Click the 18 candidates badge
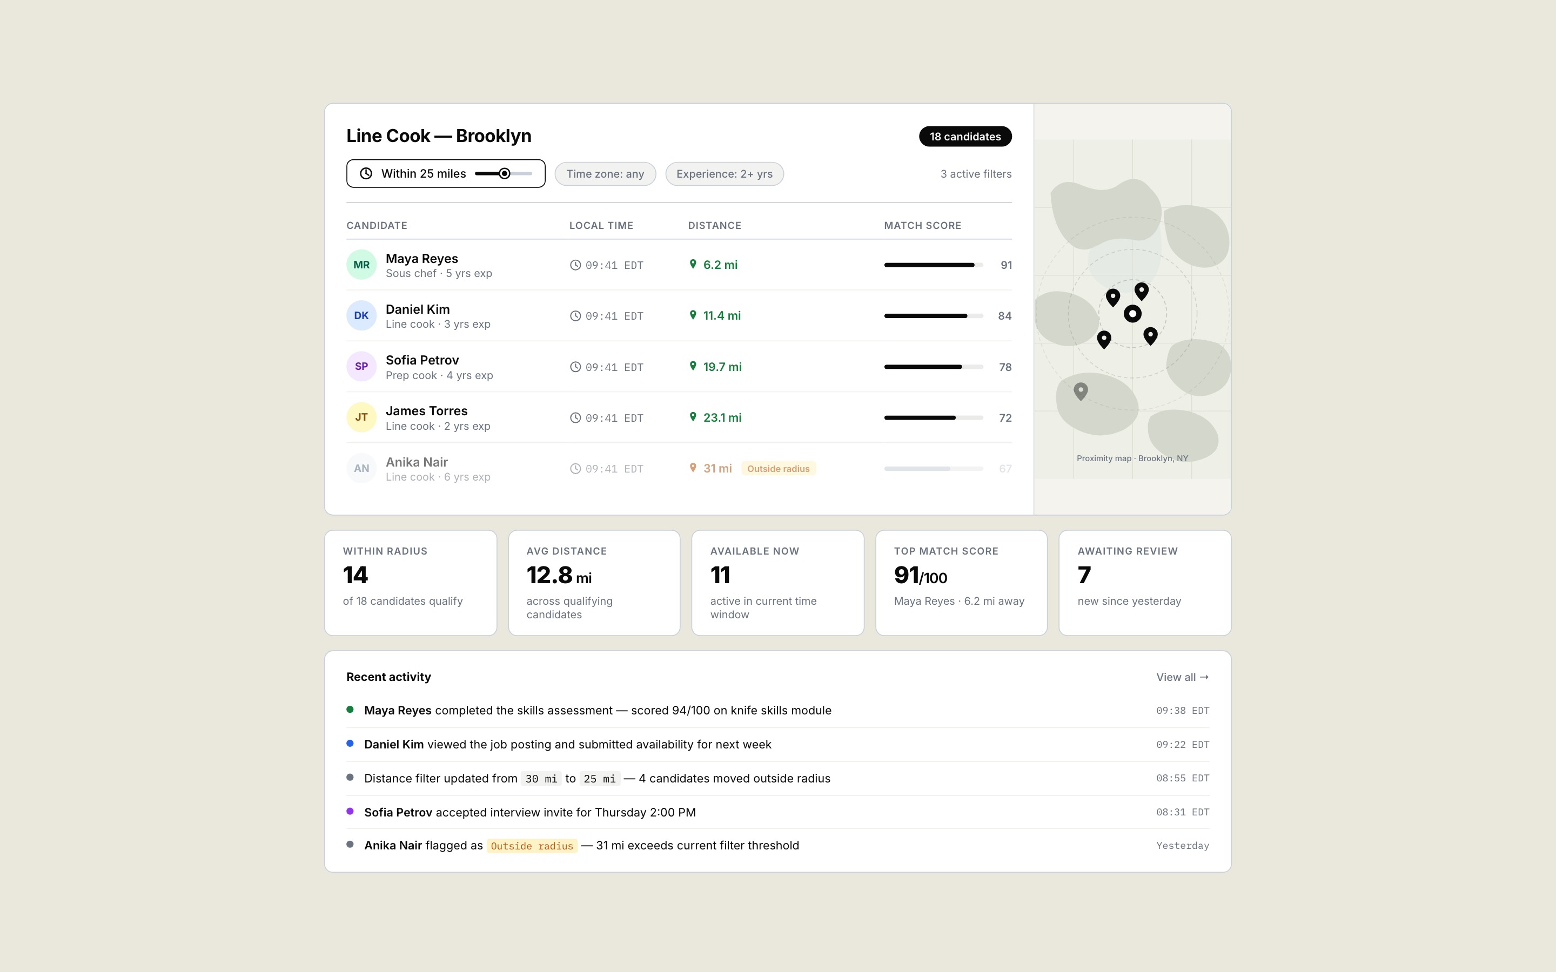The height and width of the screenshot is (972, 1556). [965, 136]
